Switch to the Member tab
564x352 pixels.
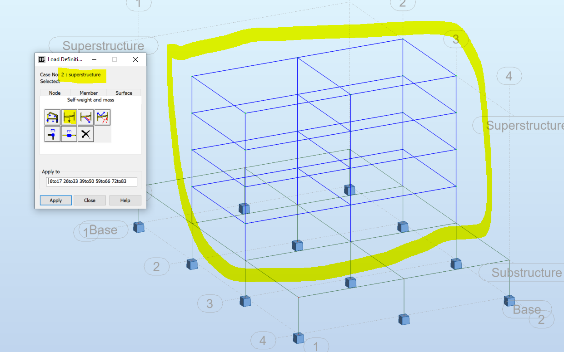pos(88,93)
